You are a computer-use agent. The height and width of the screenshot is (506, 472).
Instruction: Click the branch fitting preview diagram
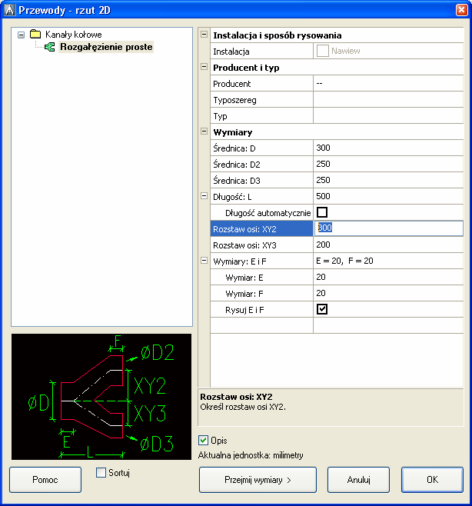tap(101, 397)
